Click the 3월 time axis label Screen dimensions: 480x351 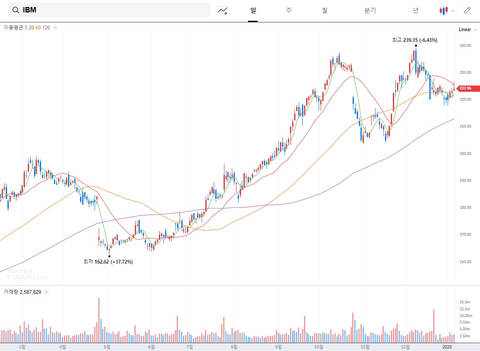pyautogui.click(x=22, y=347)
